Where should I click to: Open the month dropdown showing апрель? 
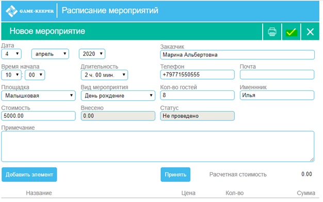pos(50,54)
